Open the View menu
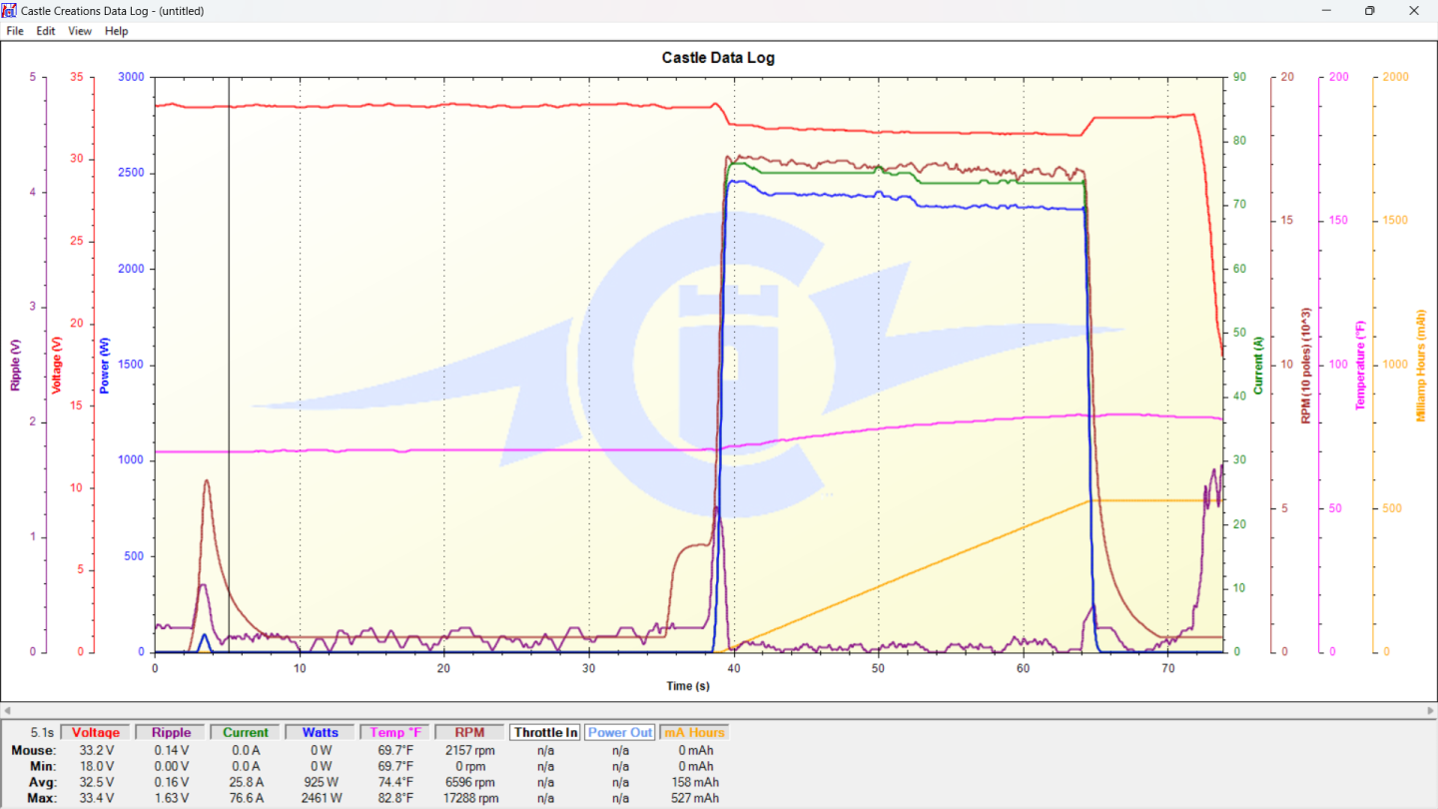Viewport: 1438px width, 809px height. [80, 31]
